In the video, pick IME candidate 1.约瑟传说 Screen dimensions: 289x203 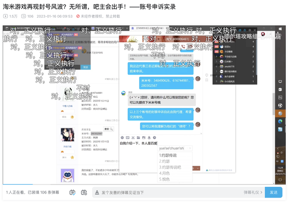[x=168, y=155]
